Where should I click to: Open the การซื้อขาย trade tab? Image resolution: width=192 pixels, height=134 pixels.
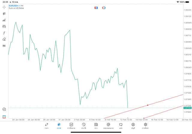tap(71, 126)
